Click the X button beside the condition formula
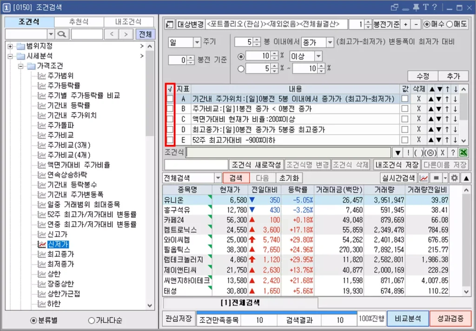The height and width of the screenshot is (331, 476). click(x=443, y=153)
